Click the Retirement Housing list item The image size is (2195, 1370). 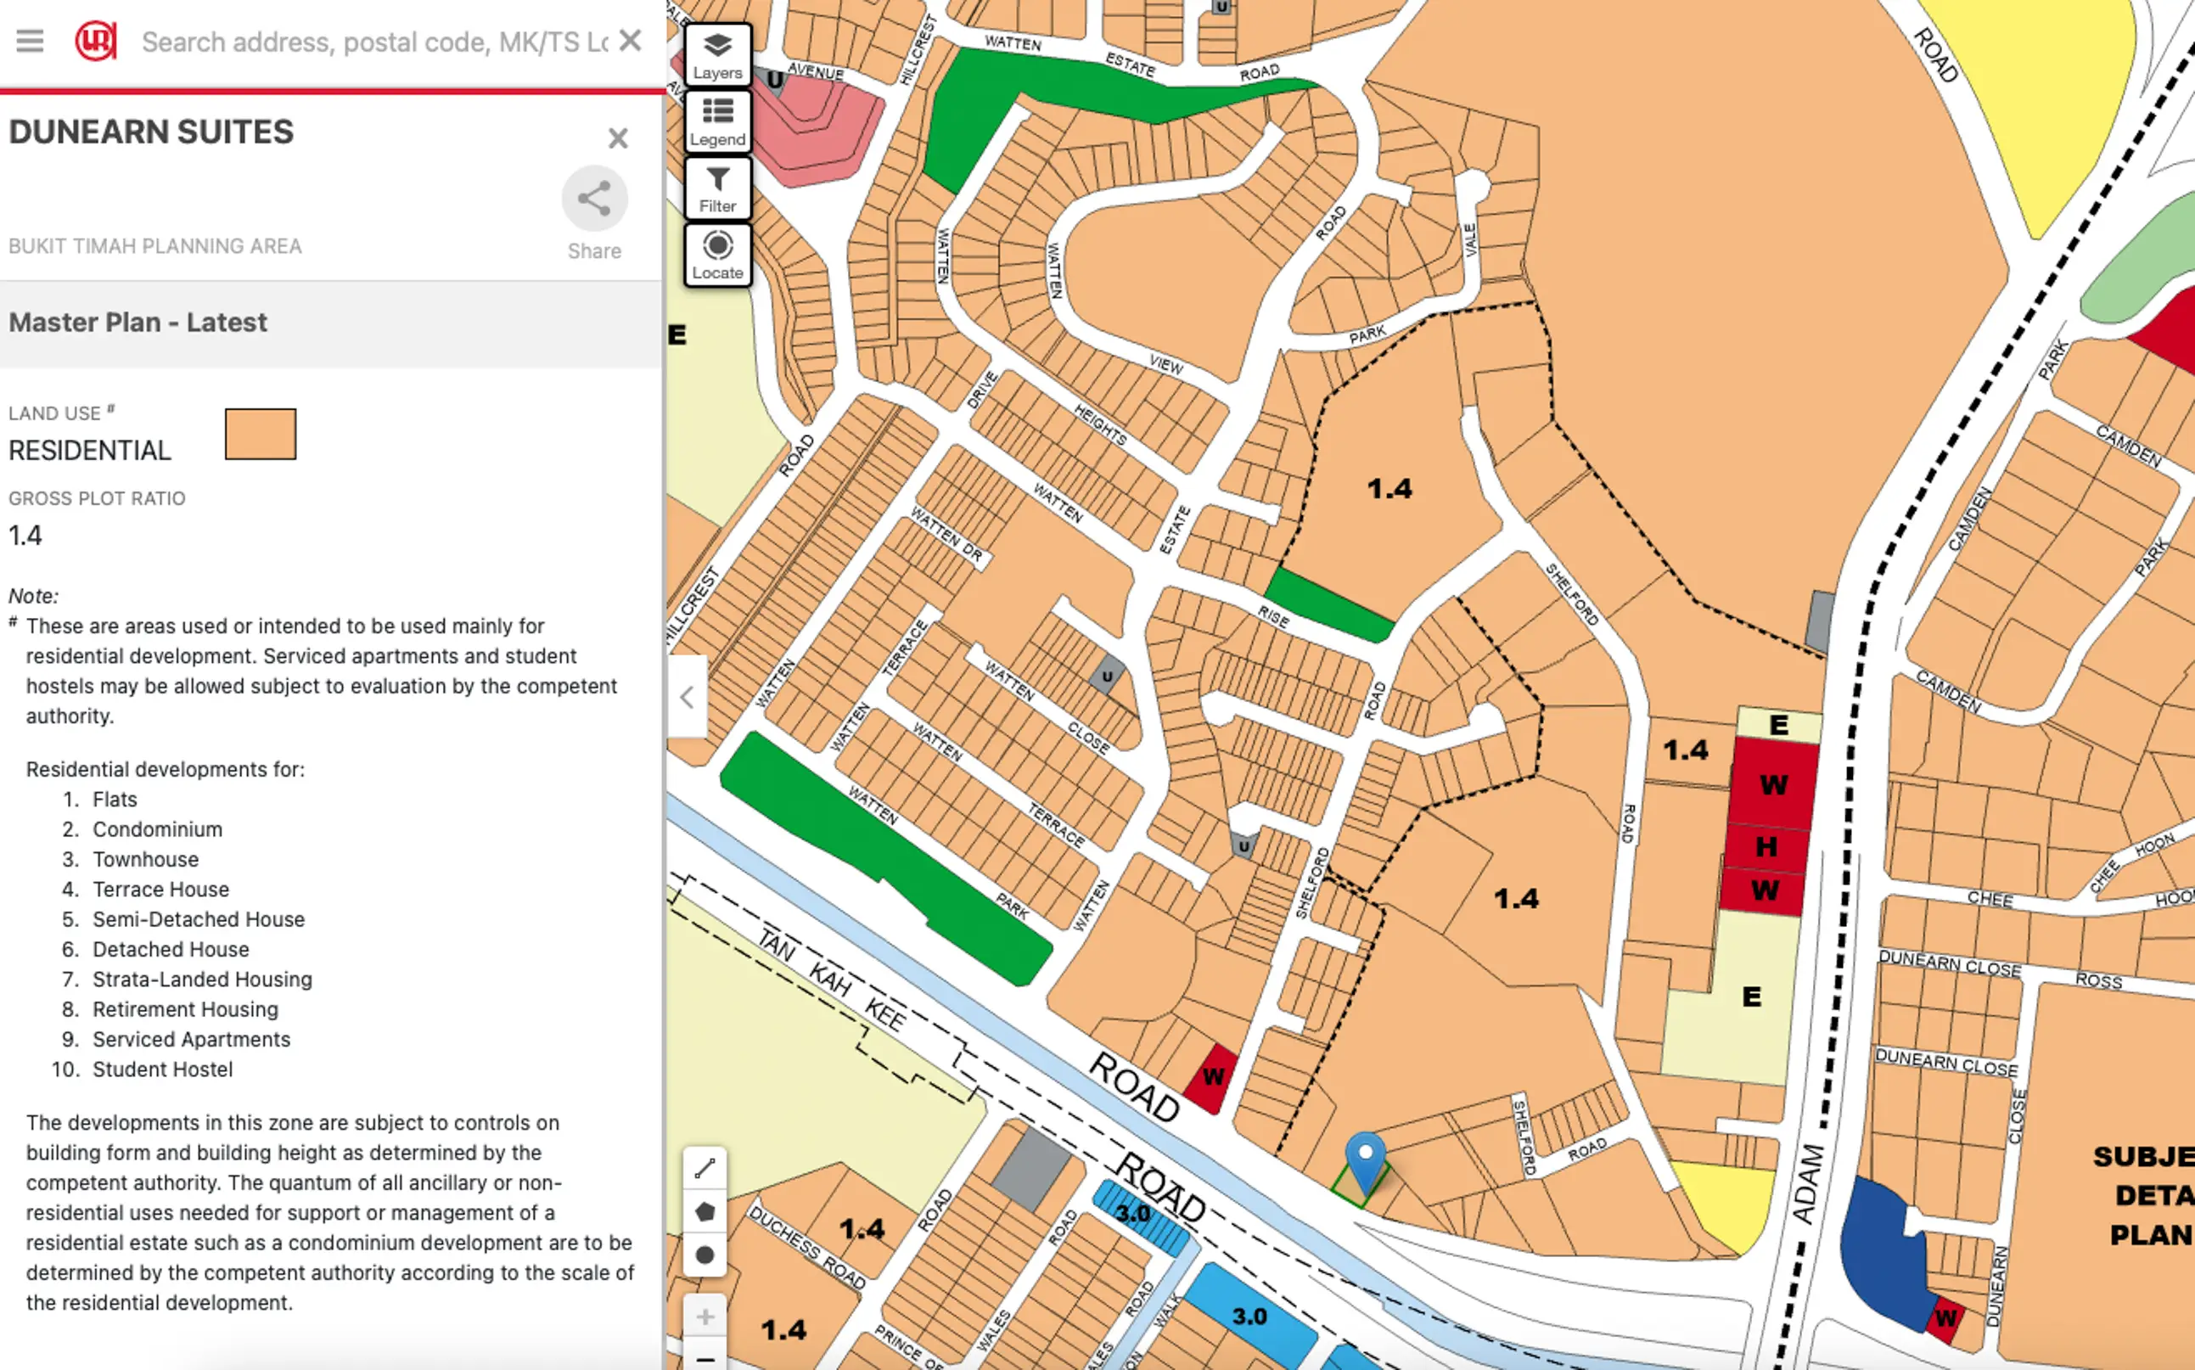coord(186,1009)
